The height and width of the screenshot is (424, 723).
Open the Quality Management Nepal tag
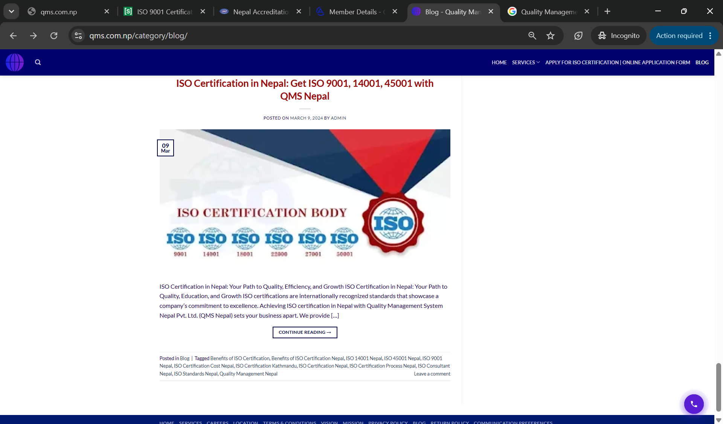point(249,374)
